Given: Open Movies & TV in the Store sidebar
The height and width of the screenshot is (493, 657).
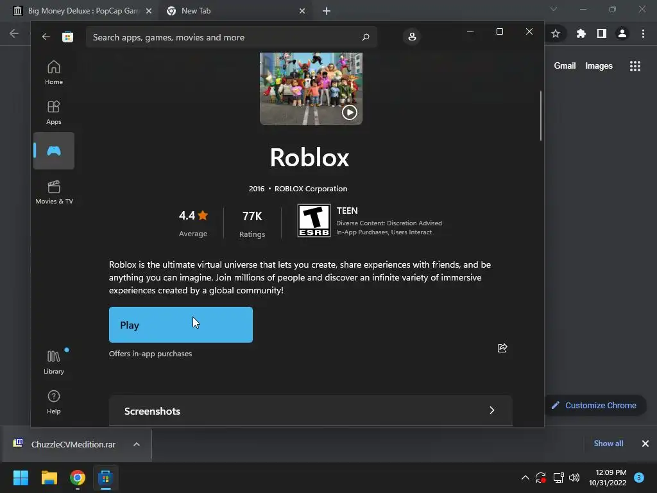Looking at the screenshot, I should coord(54,193).
